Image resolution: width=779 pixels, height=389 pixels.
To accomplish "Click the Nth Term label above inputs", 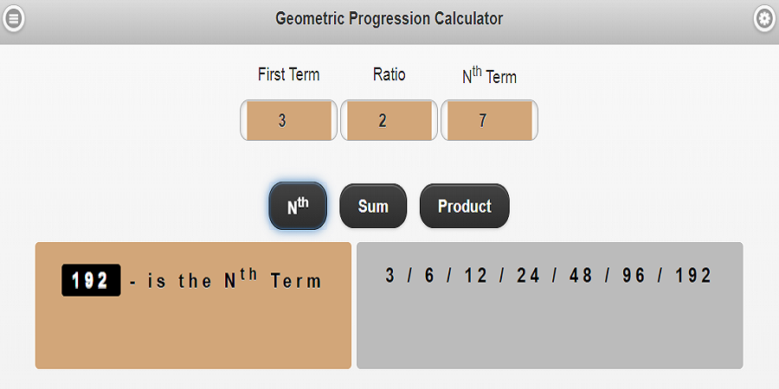I will point(489,76).
